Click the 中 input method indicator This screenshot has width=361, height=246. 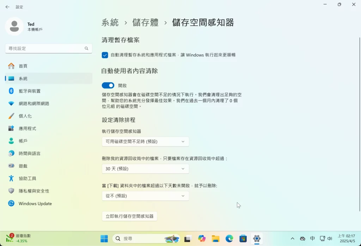[x=312, y=238]
